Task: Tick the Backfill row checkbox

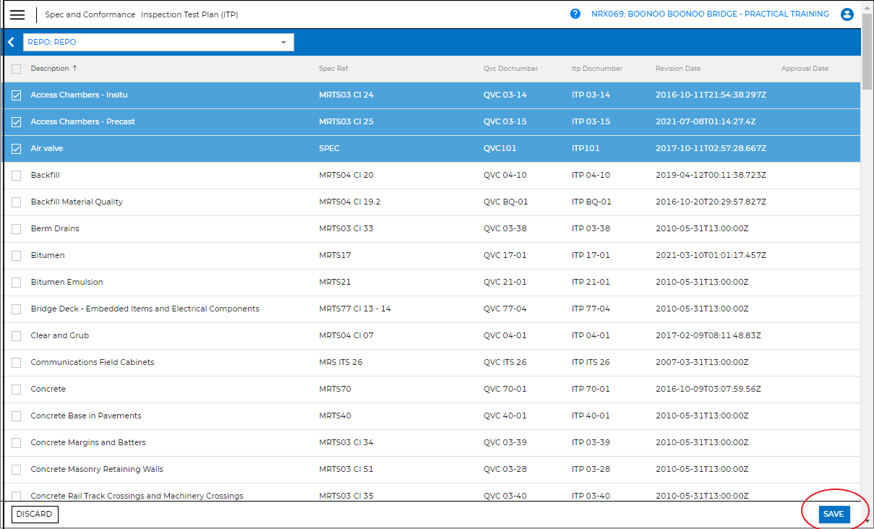Action: point(17,176)
